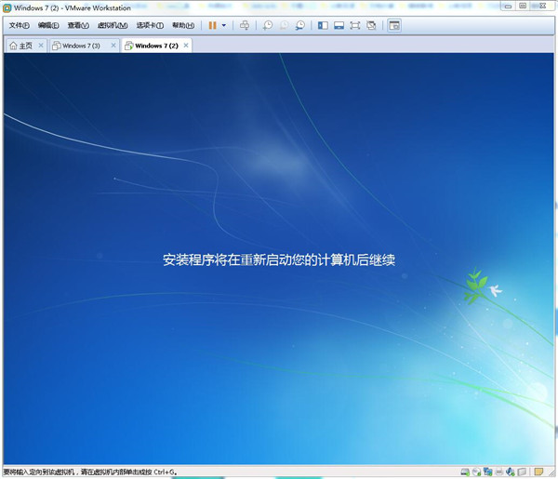Image resolution: width=558 pixels, height=479 pixels.
Task: Click the greyed revert-to-snapshot toolbar icon
Action: (284, 25)
